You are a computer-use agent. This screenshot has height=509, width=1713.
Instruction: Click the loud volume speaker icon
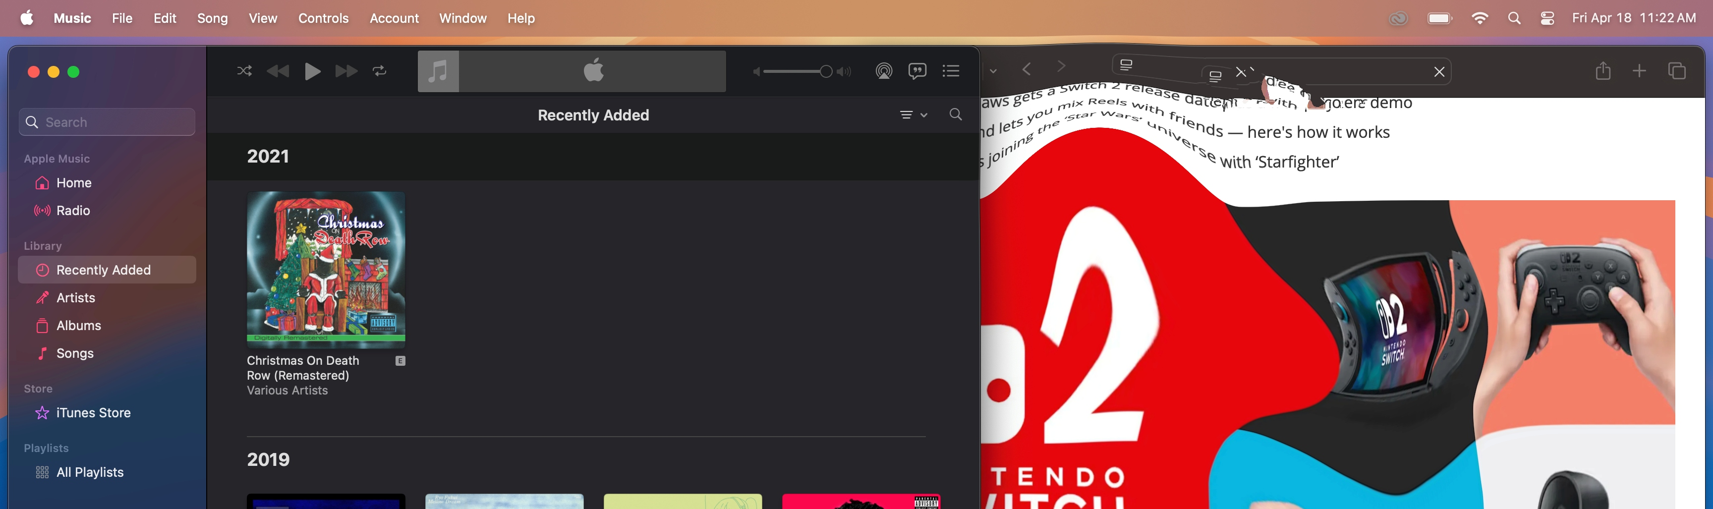click(845, 72)
